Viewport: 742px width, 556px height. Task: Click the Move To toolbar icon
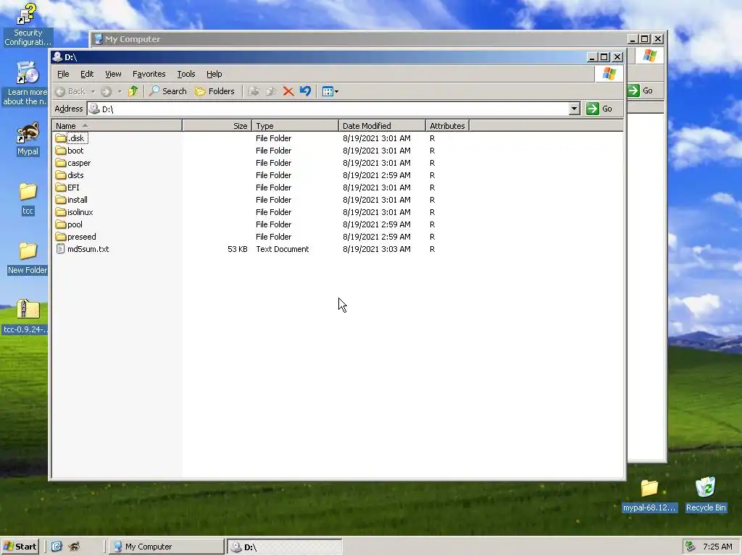pyautogui.click(x=254, y=91)
